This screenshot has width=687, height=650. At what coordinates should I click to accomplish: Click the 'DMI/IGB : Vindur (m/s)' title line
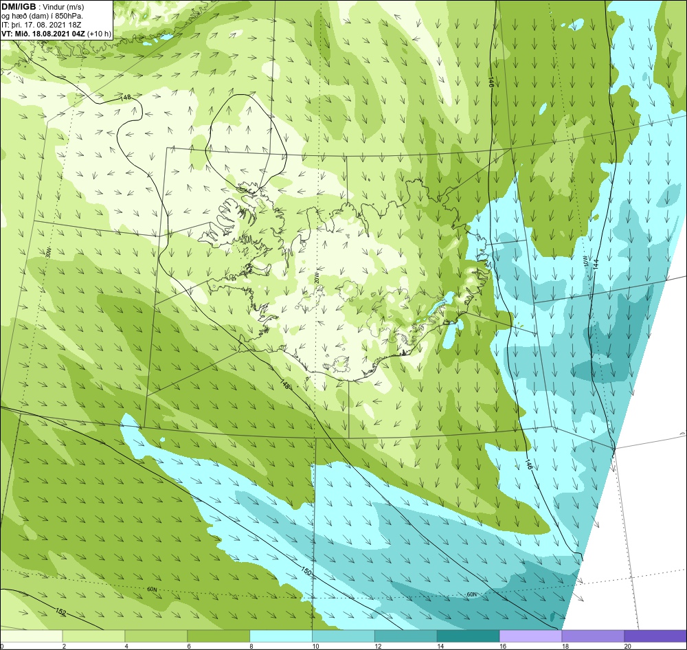coord(43,7)
